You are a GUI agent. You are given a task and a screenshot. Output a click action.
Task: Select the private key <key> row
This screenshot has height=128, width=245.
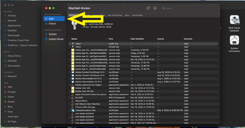(x=143, y=47)
